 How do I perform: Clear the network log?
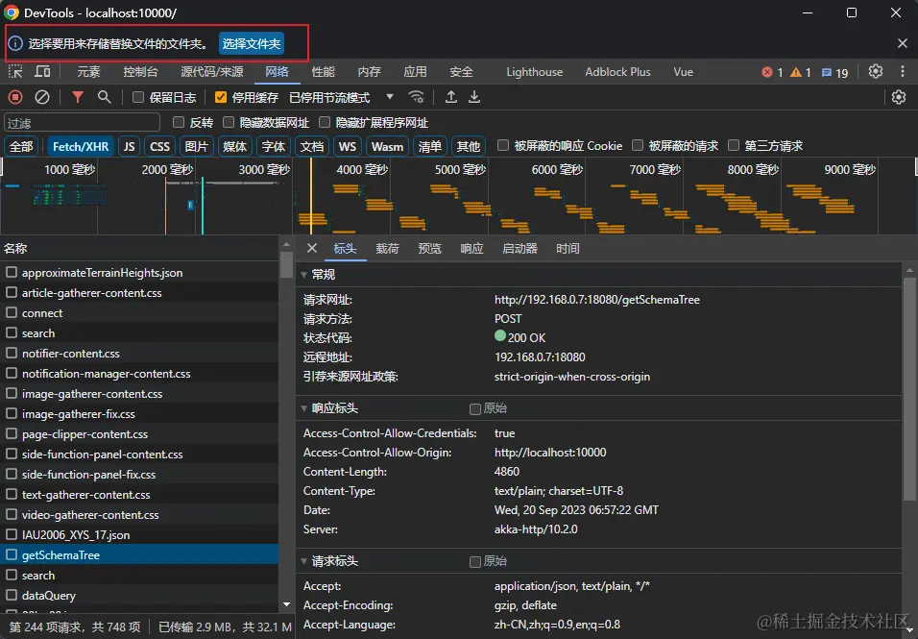[42, 97]
